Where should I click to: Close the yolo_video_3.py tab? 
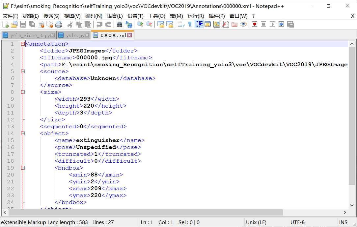52,35
